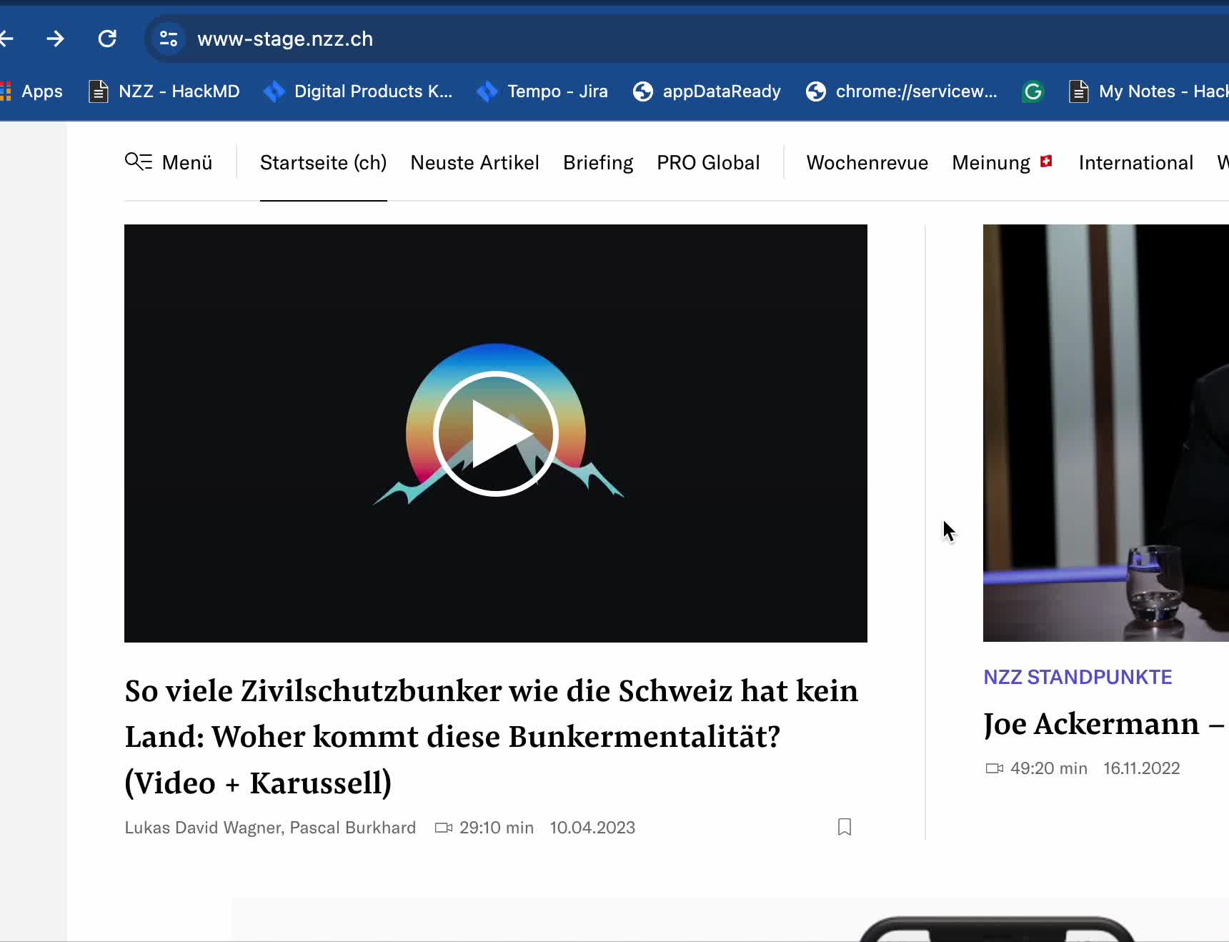
Task: Switch to the Neuste Artikel tab
Action: 474,163
